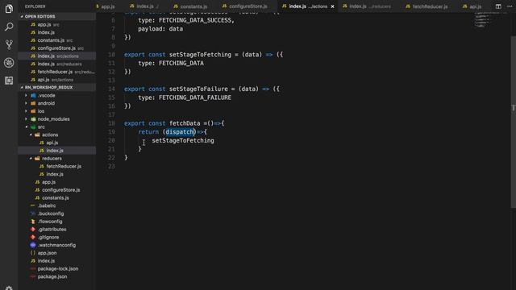Split the editor with the split icon
The image size is (516, 290).
point(498,6)
